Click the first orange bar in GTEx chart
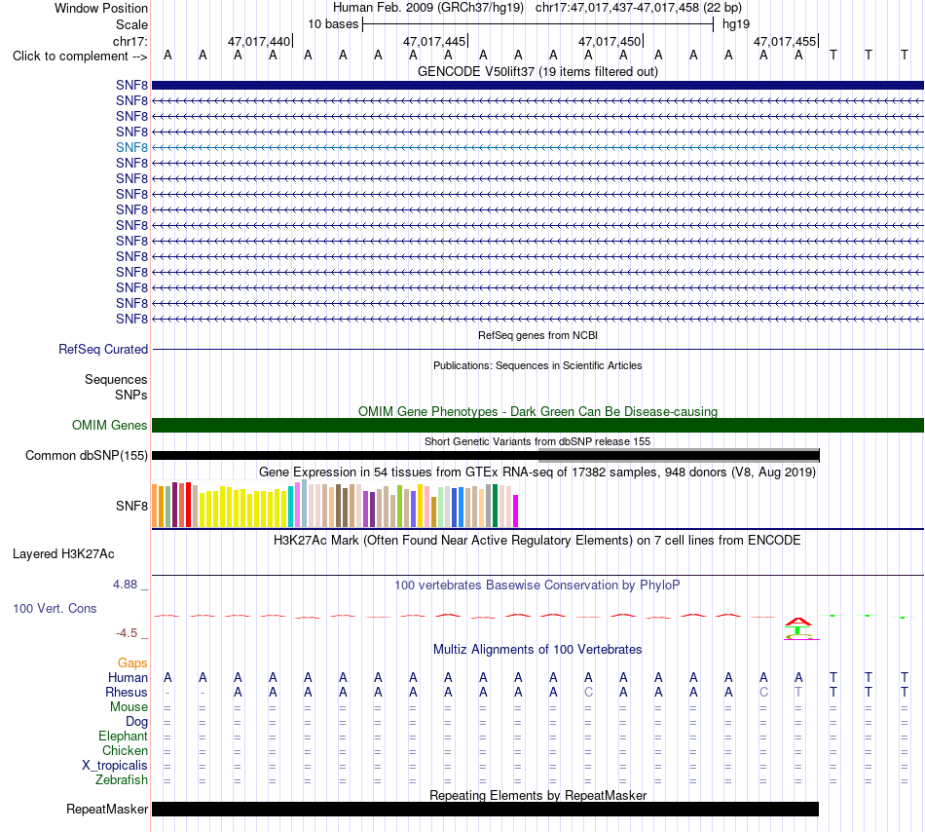Viewport: 925px width, 832px height. click(155, 506)
